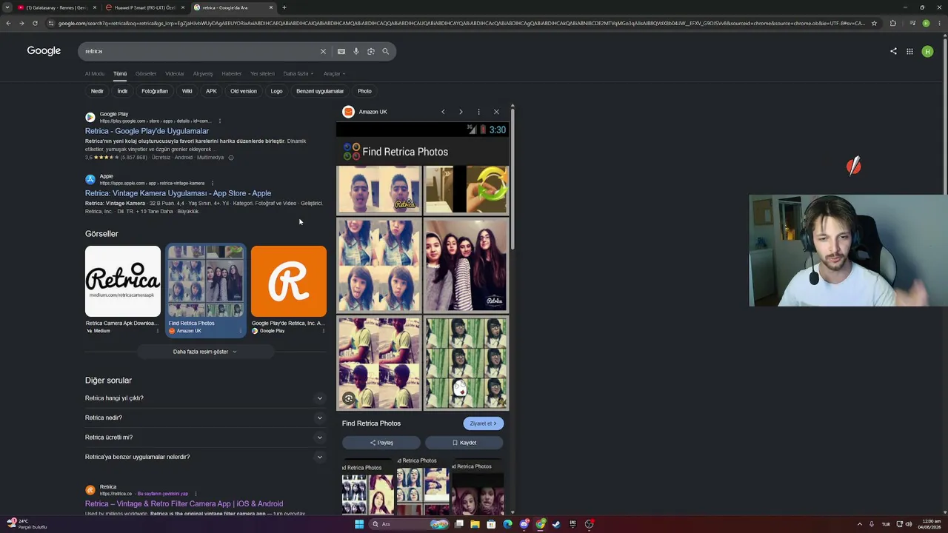Go to the Google logo homepage
This screenshot has width=948, height=533.
pyautogui.click(x=44, y=51)
